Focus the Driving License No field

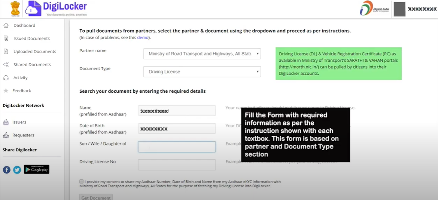point(177,164)
